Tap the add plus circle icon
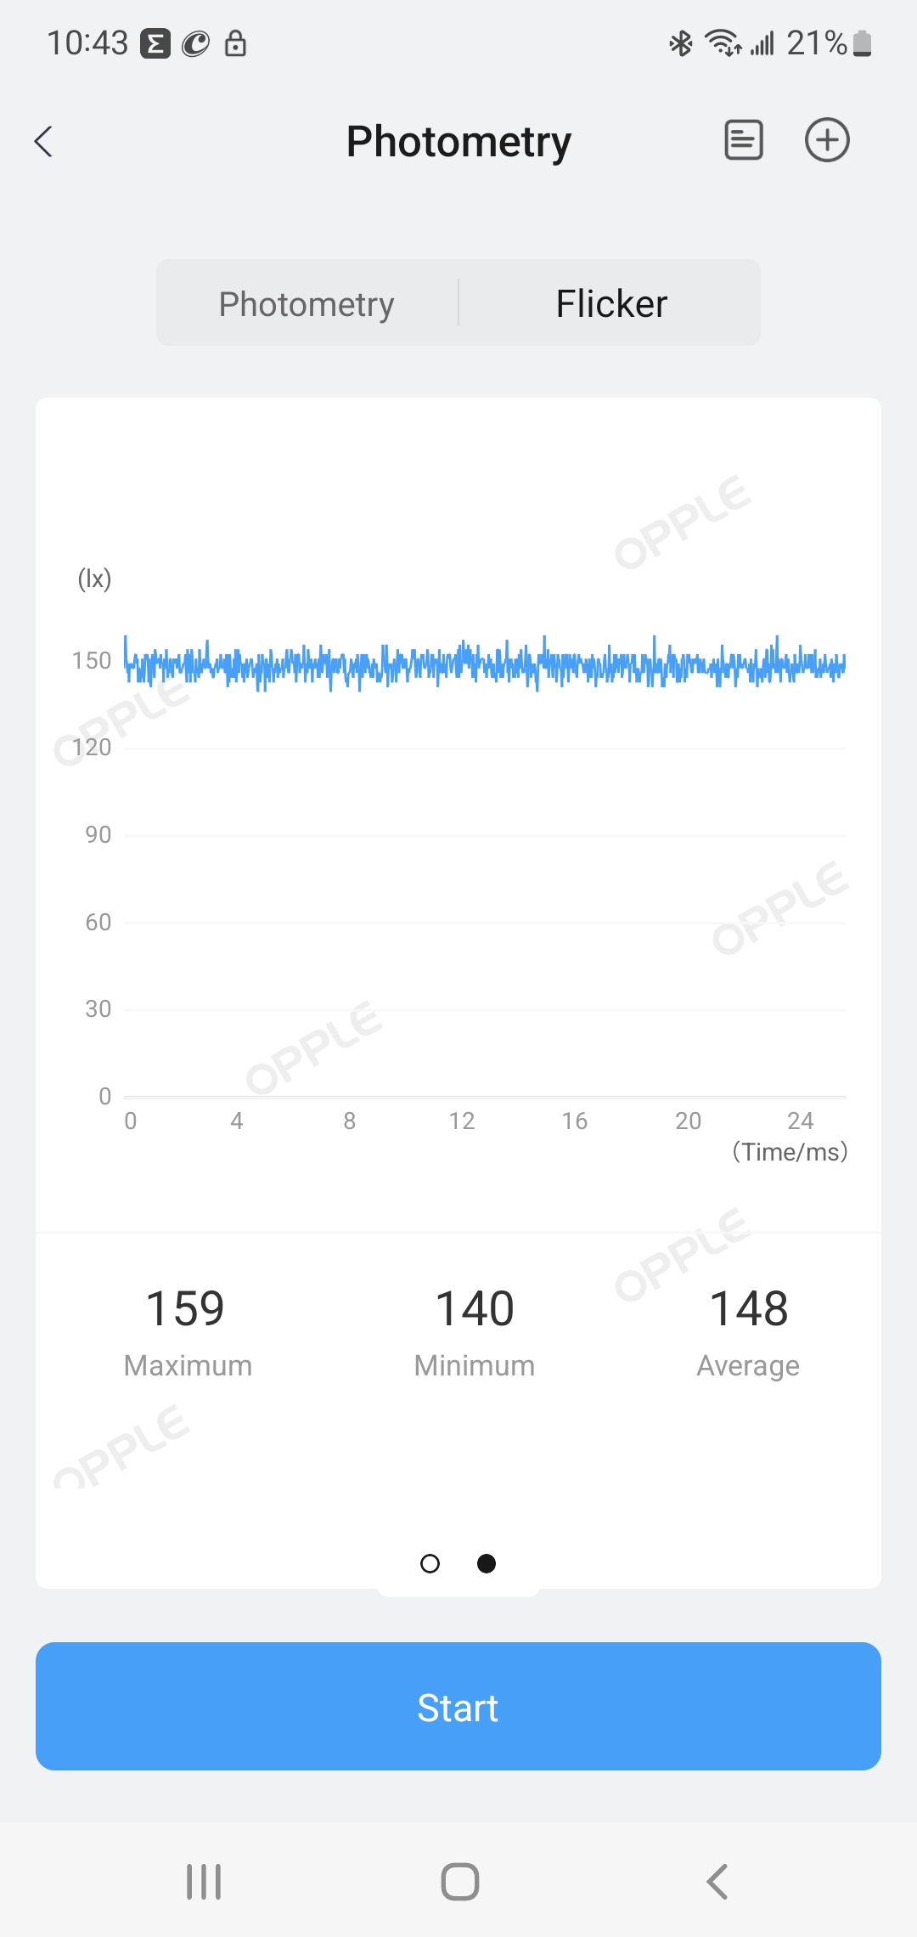This screenshot has width=917, height=1937. pyautogui.click(x=827, y=140)
